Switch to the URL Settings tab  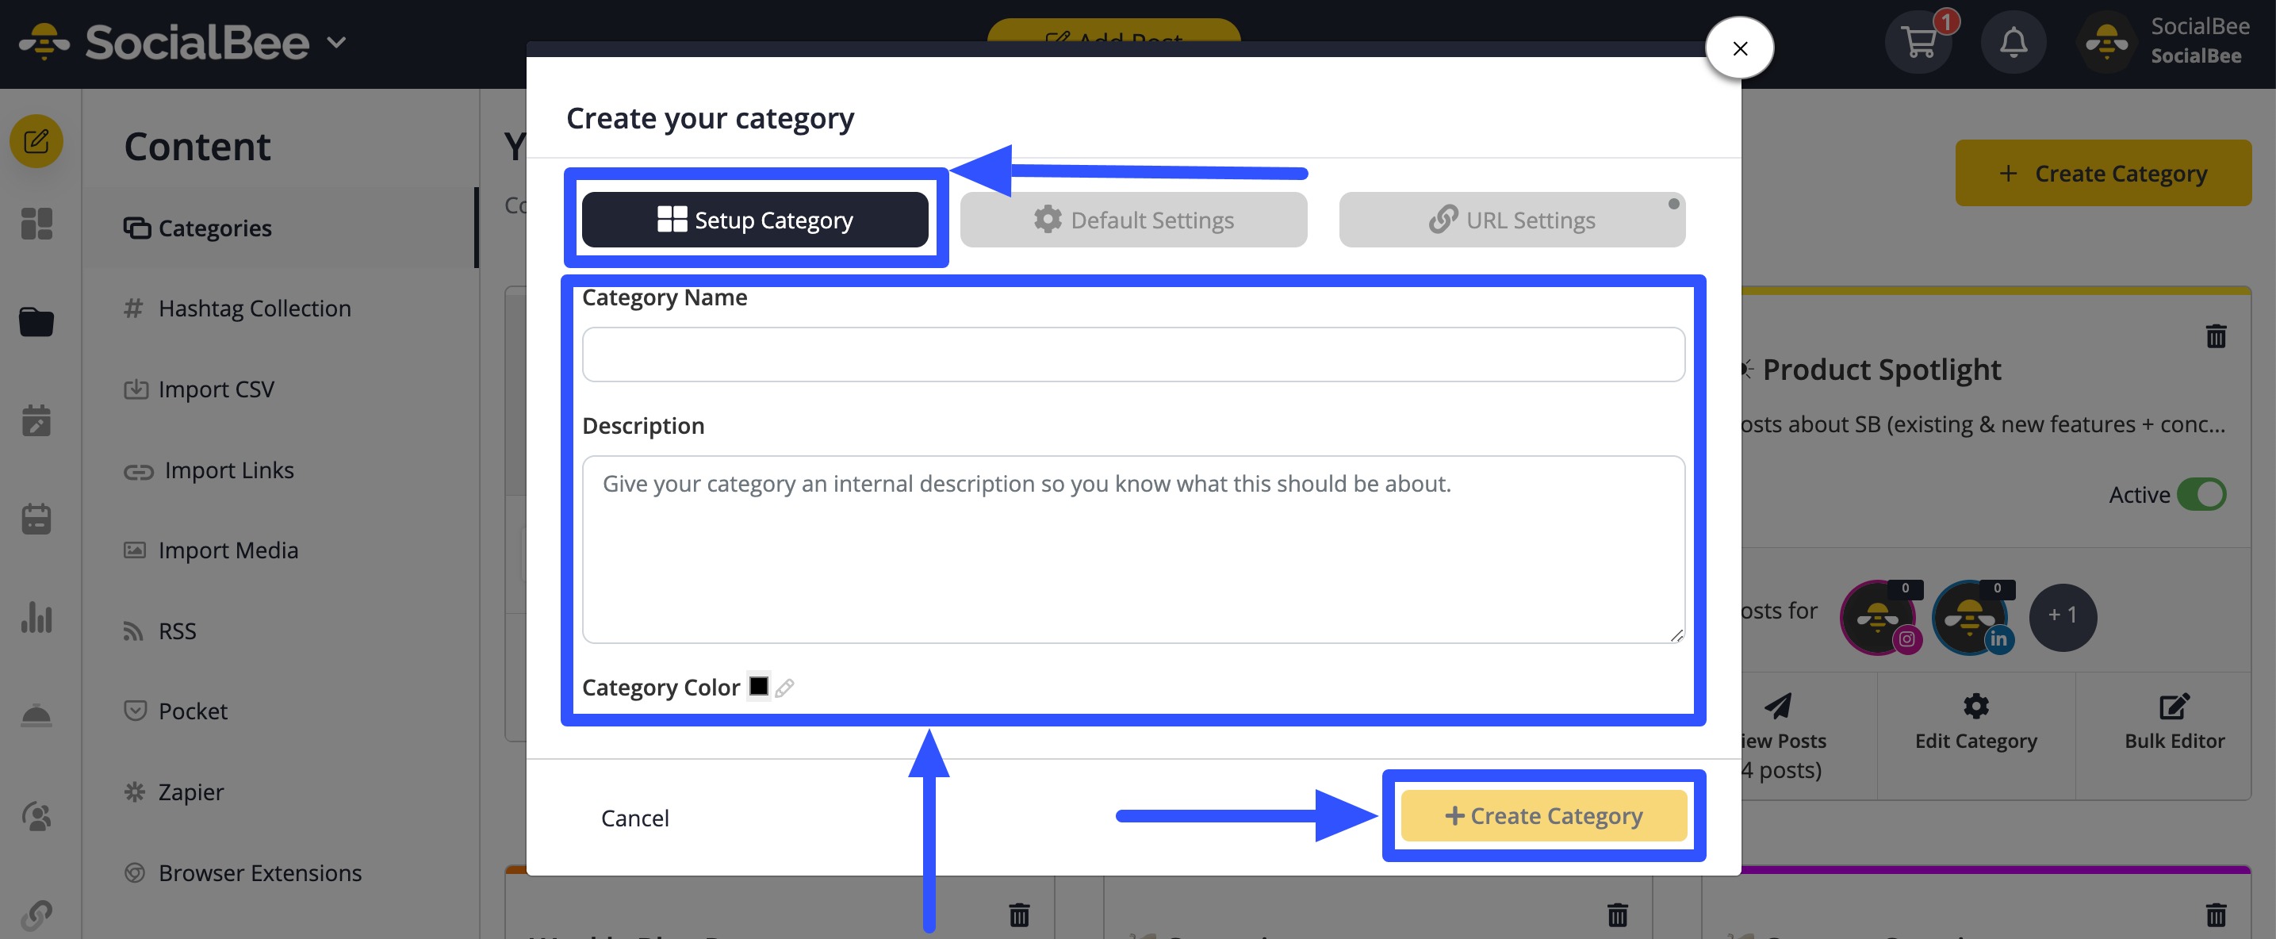click(x=1512, y=219)
